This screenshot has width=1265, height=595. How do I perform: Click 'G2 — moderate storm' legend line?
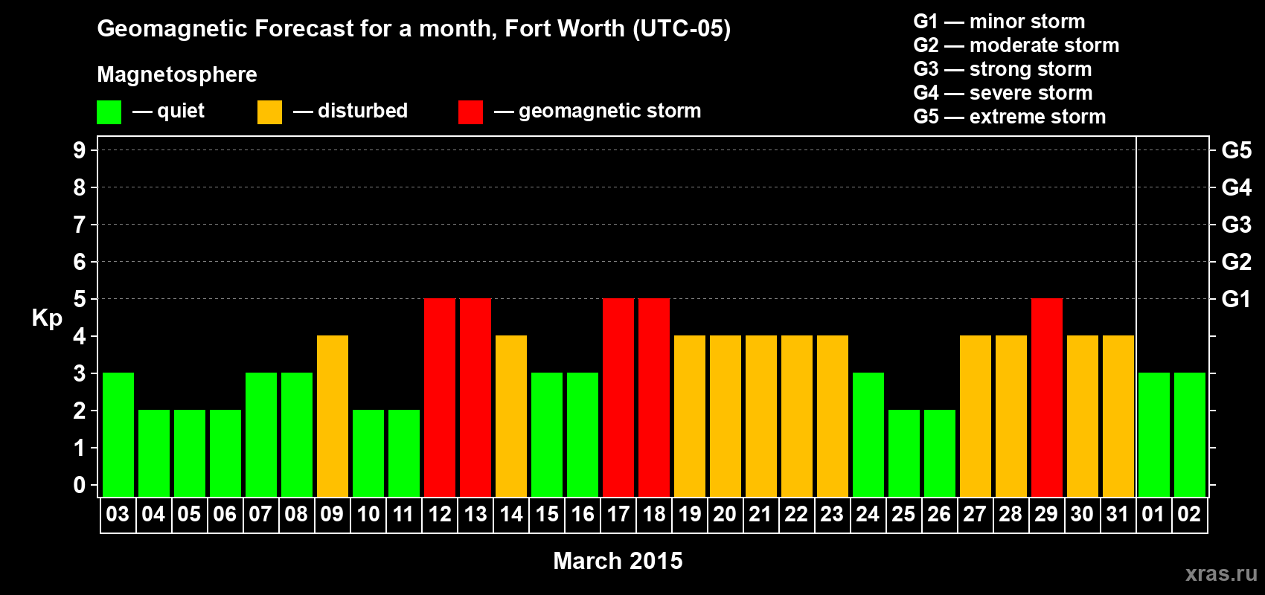(1016, 45)
